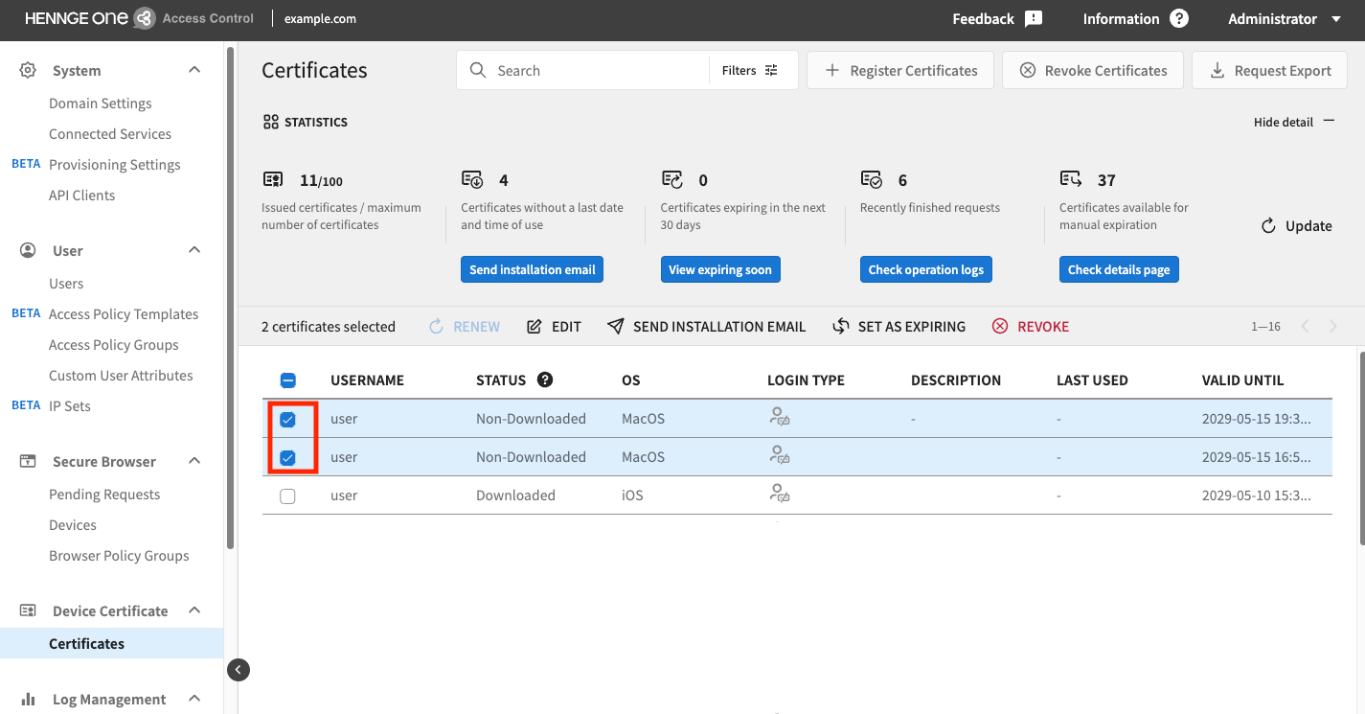Image resolution: width=1365 pixels, height=714 pixels.
Task: Click the Device Certificate section icon
Action: [28, 610]
